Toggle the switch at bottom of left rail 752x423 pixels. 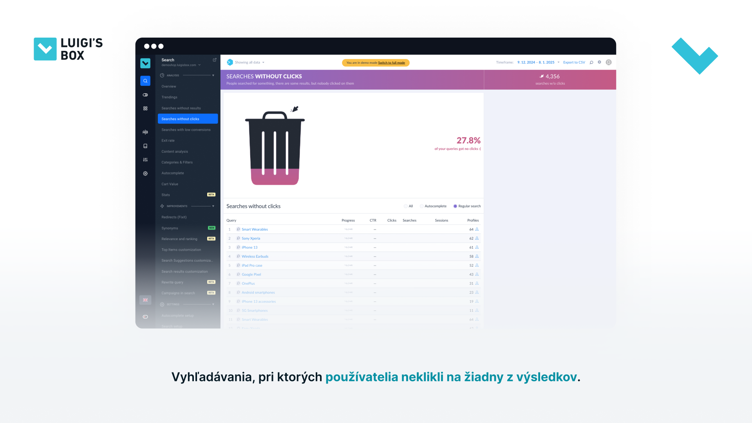click(x=145, y=317)
